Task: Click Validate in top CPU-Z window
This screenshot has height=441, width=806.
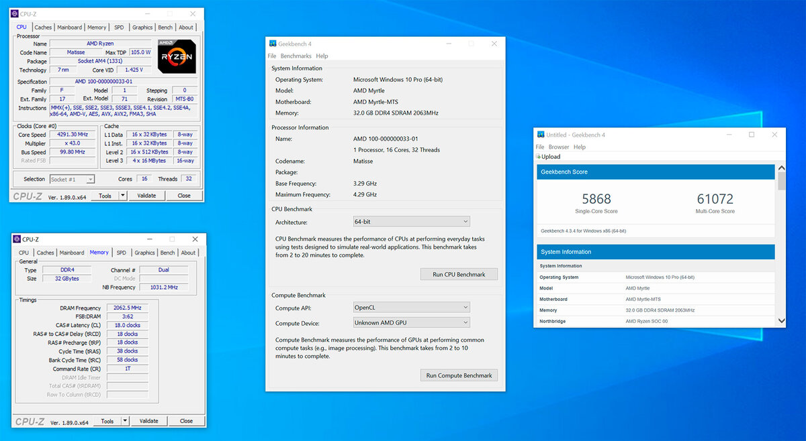Action: pos(146,196)
